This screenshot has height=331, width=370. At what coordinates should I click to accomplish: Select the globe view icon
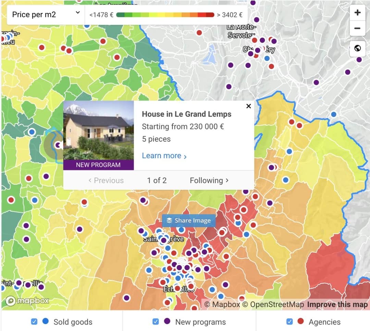pyautogui.click(x=357, y=48)
